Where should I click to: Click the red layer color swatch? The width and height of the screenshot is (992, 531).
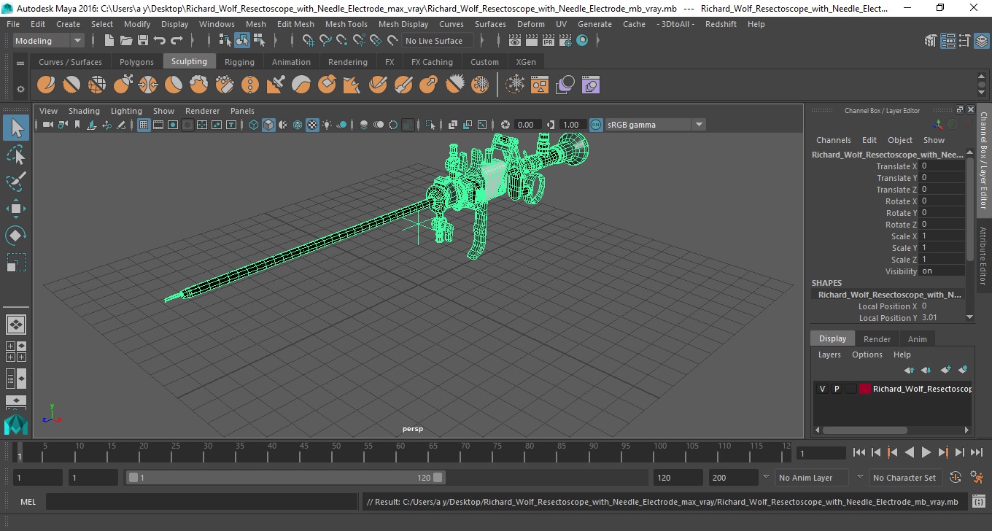[x=864, y=389]
